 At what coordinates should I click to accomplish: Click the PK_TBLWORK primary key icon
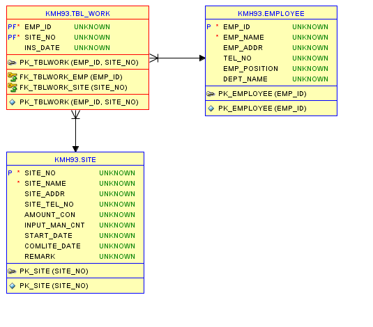(x=12, y=63)
